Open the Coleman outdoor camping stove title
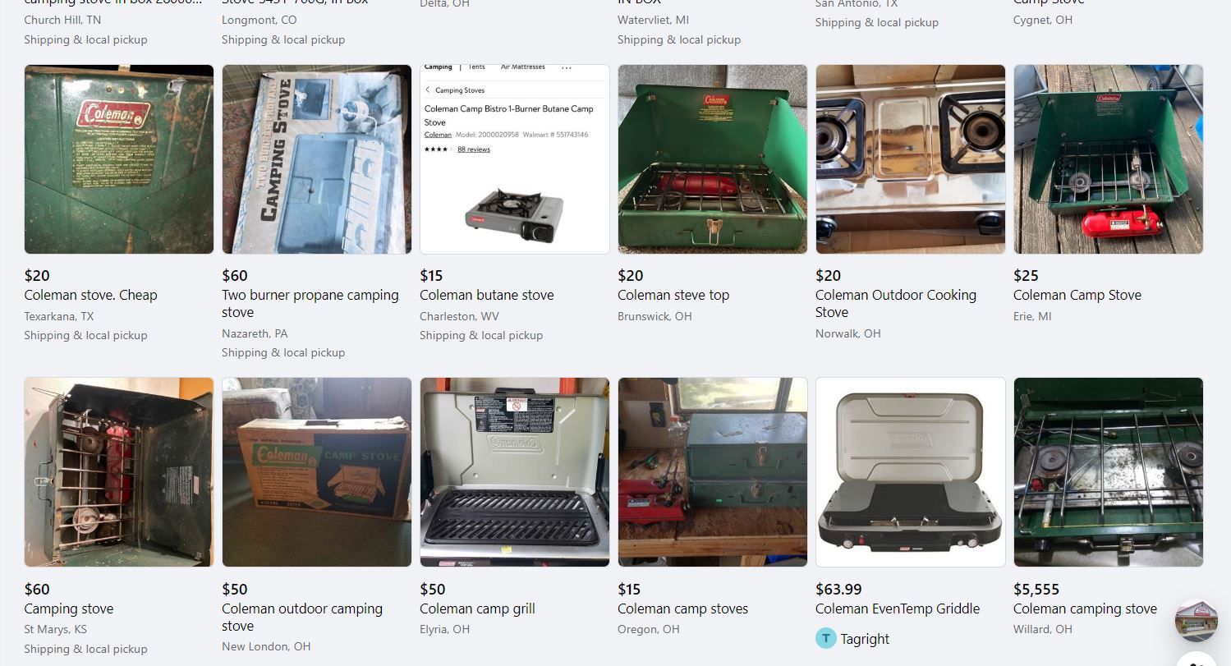The width and height of the screenshot is (1231, 666). coord(302,617)
